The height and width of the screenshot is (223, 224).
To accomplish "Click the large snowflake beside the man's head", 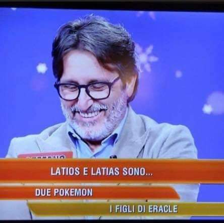I will tap(146, 57).
